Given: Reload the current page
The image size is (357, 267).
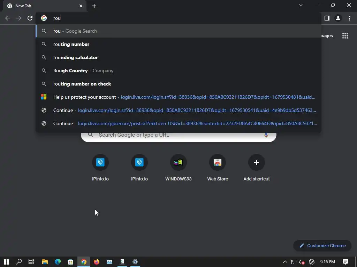Looking at the screenshot, I should 30,18.
